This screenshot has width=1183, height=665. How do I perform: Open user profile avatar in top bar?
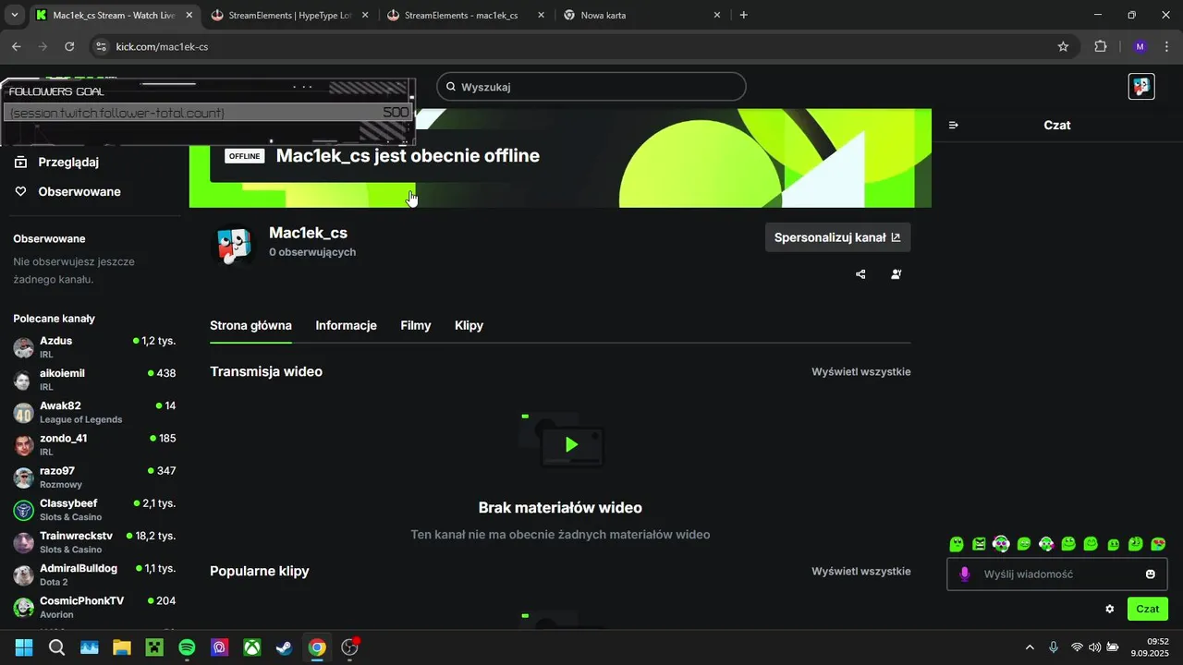coord(1141,87)
